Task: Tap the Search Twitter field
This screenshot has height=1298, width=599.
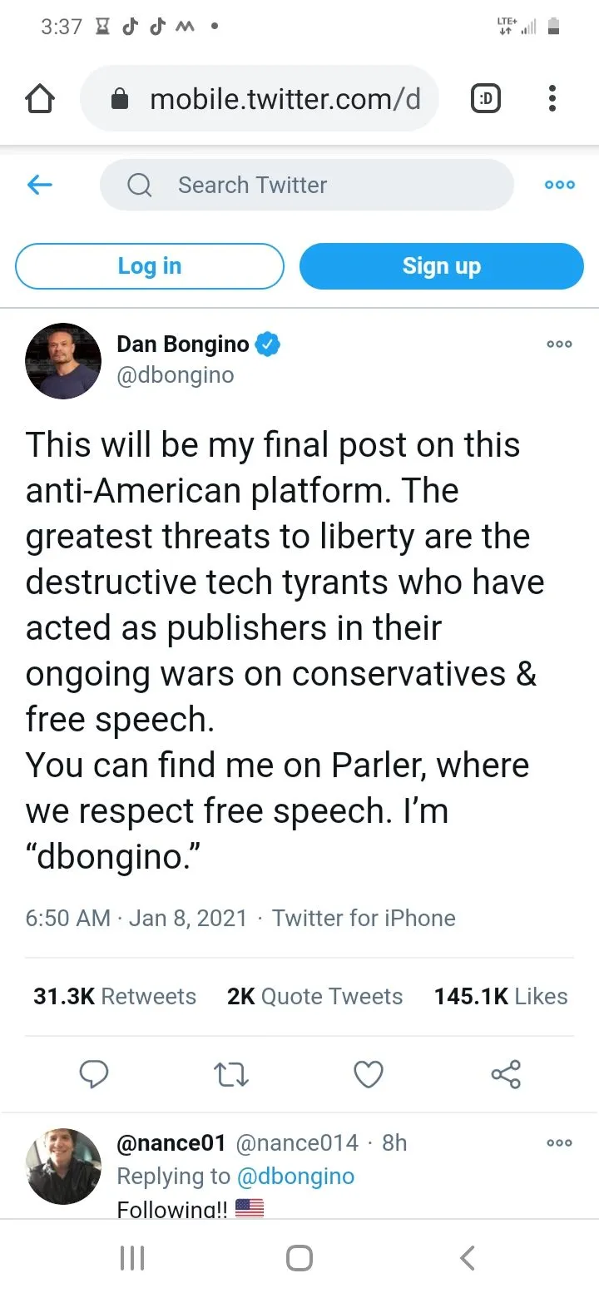Action: 306,185
